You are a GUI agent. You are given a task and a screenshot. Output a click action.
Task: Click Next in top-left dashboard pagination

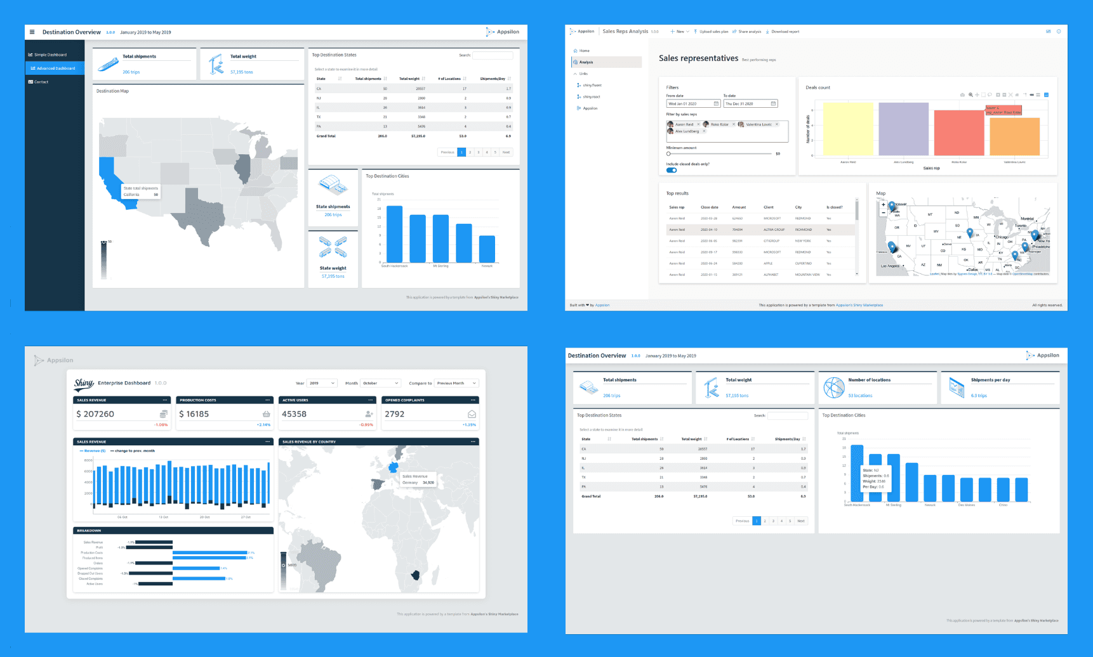[x=506, y=152]
